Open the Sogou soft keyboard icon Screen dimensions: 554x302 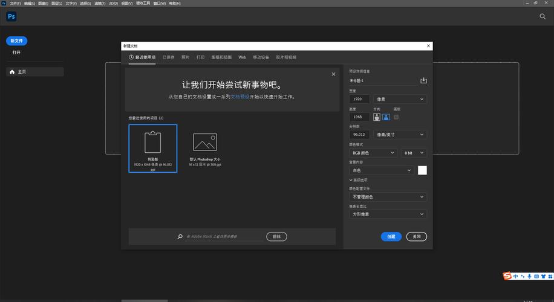point(536,276)
